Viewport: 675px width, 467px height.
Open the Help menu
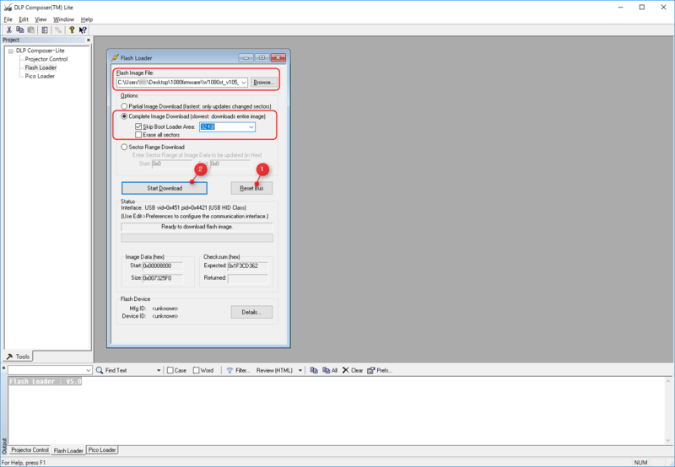[x=87, y=19]
